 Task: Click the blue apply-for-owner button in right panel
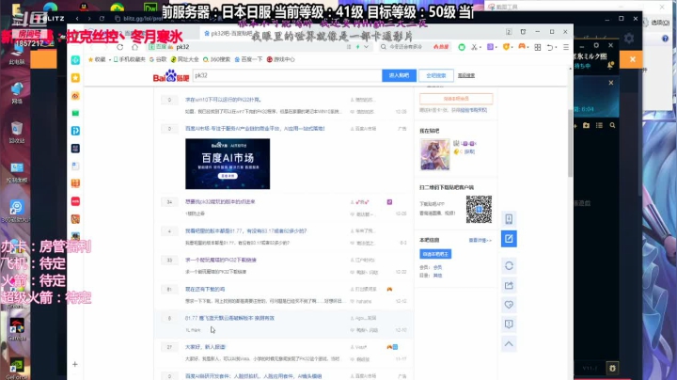[435, 254]
